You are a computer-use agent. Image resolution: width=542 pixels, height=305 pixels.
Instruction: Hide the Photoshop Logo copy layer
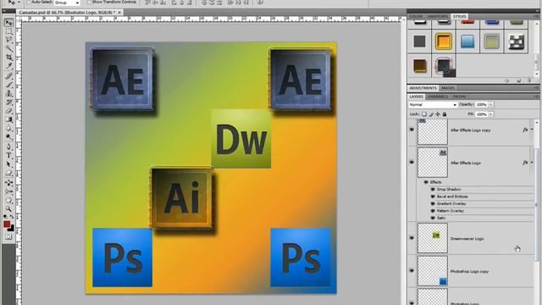point(412,271)
